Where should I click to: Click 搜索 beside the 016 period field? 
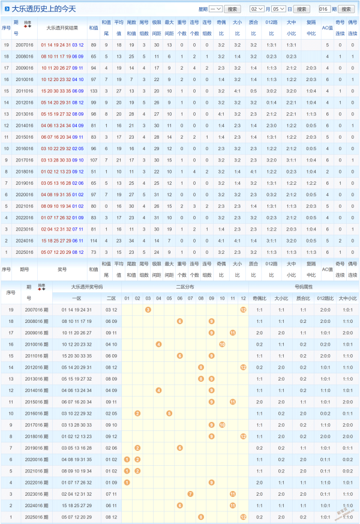346,9
